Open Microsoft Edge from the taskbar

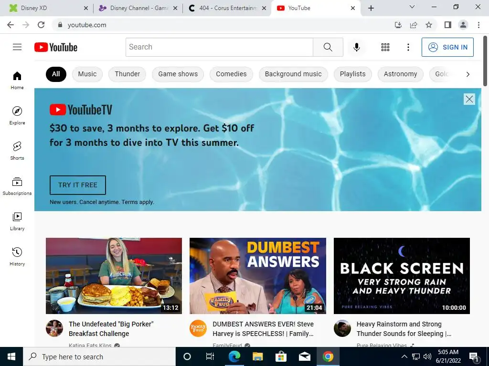[x=234, y=356]
